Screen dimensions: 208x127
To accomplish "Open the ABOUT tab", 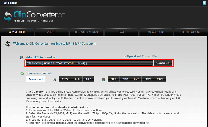I will (x=52, y=32).
